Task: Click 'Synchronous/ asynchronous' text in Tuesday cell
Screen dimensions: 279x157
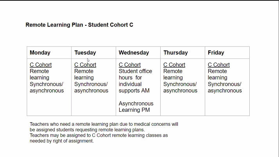Action: [91, 87]
